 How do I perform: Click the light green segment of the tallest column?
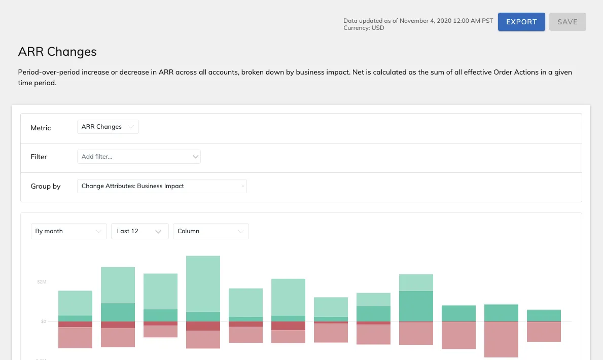tap(203, 284)
